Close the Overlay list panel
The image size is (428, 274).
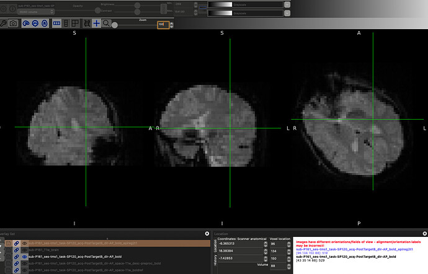coord(207,233)
